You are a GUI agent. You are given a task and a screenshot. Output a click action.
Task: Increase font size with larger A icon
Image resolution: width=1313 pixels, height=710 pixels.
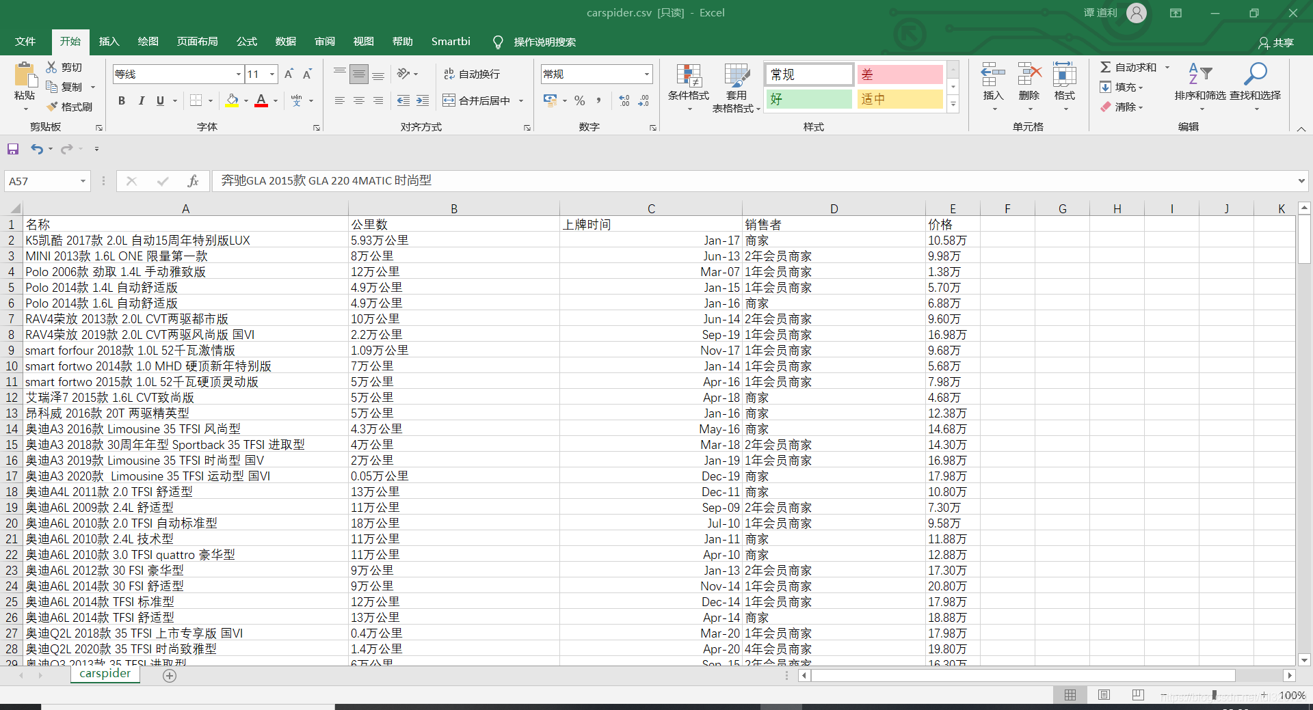(289, 74)
